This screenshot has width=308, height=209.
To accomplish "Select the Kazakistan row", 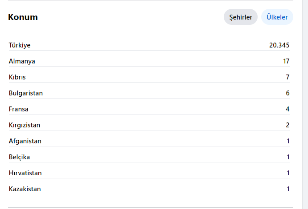I will [x=149, y=189].
